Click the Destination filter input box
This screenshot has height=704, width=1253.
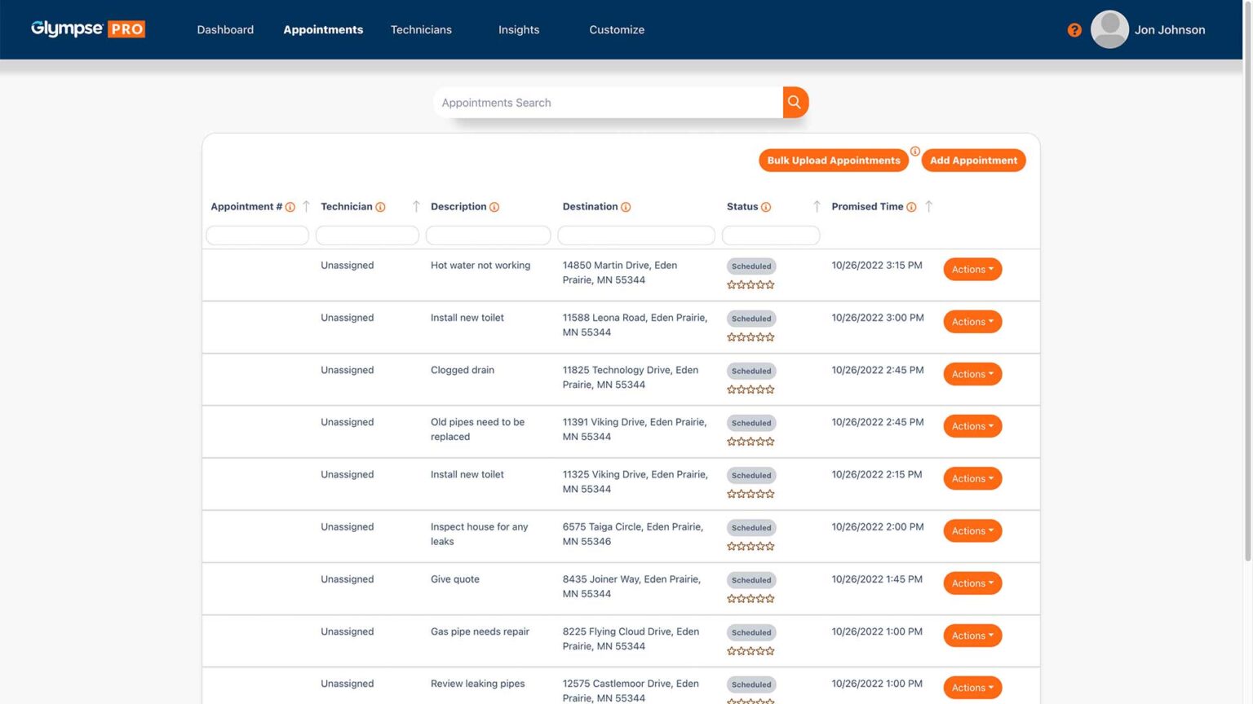click(636, 235)
